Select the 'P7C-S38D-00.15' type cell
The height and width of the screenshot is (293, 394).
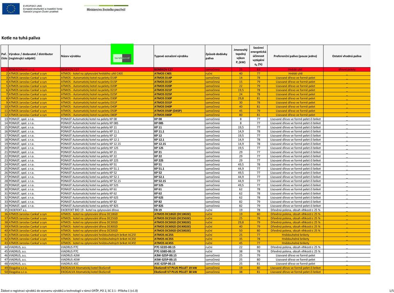pos(179,251)
